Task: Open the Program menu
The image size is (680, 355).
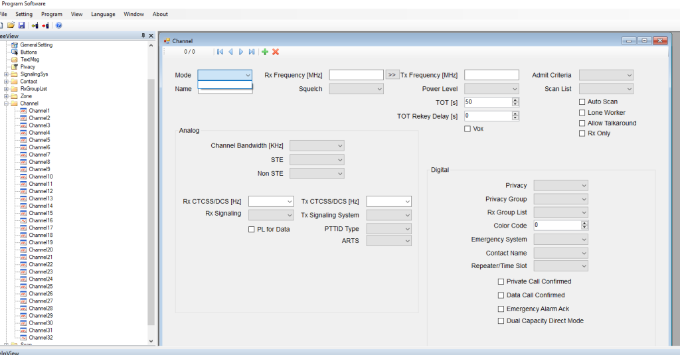Action: coord(52,14)
